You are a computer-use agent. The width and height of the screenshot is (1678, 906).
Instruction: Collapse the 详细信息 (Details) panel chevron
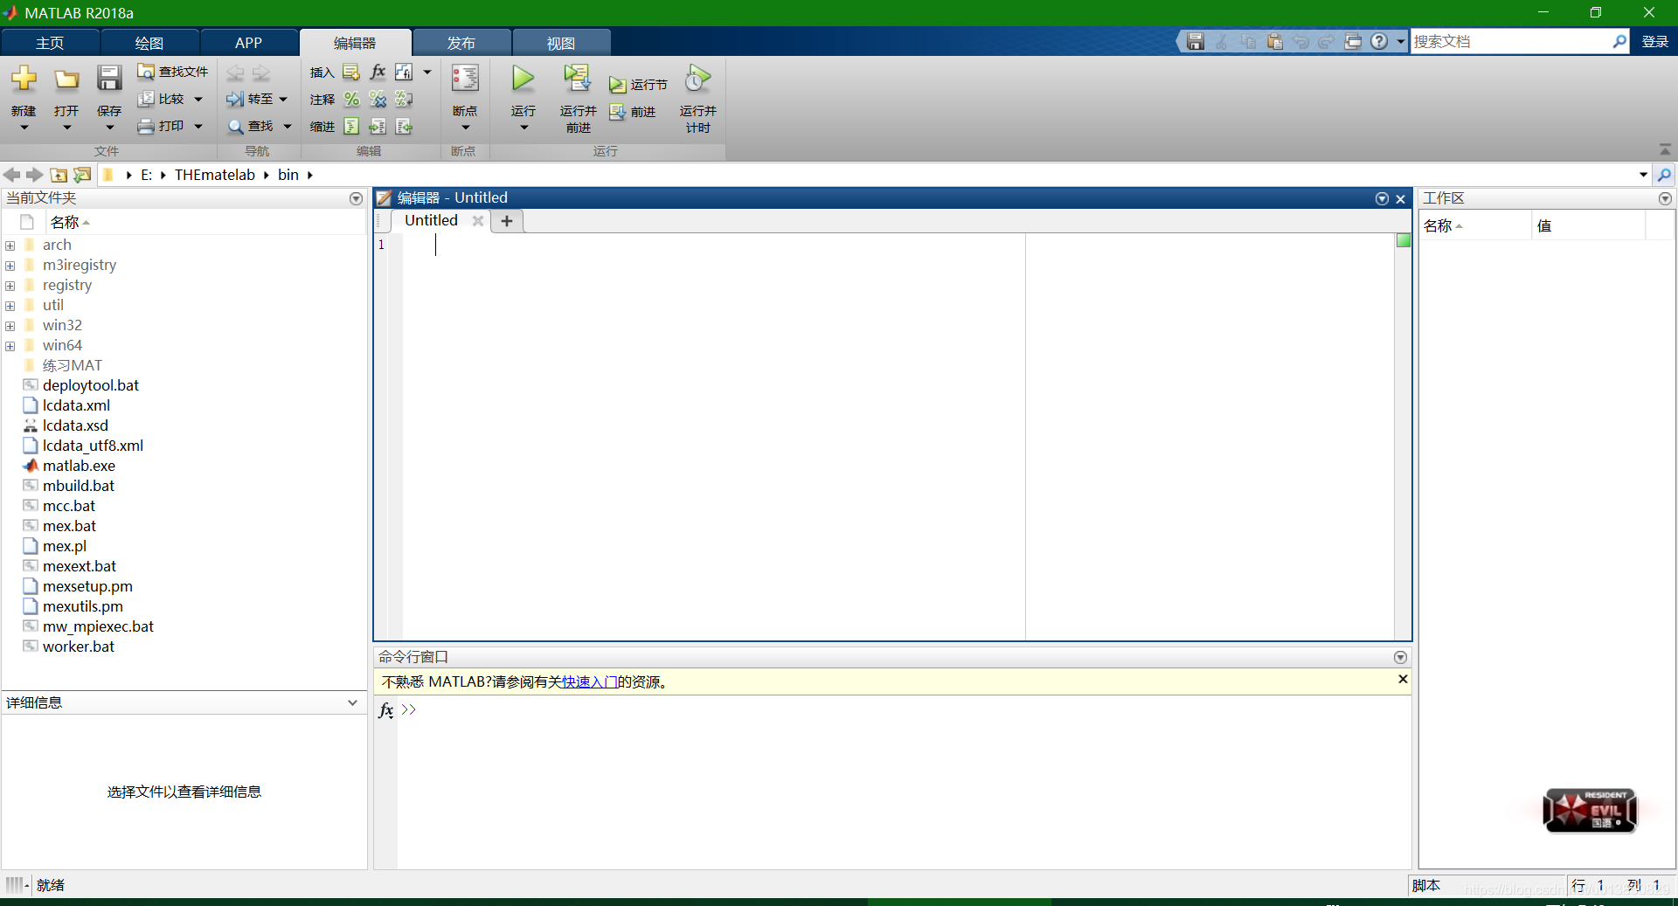352,703
